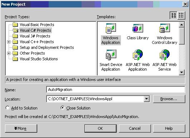Select Setup and Deployment Projects label
Viewport: 190px width, 138px height.
[47, 47]
